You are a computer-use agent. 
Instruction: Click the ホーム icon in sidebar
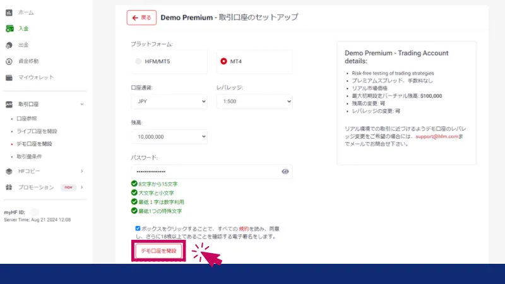coord(9,13)
